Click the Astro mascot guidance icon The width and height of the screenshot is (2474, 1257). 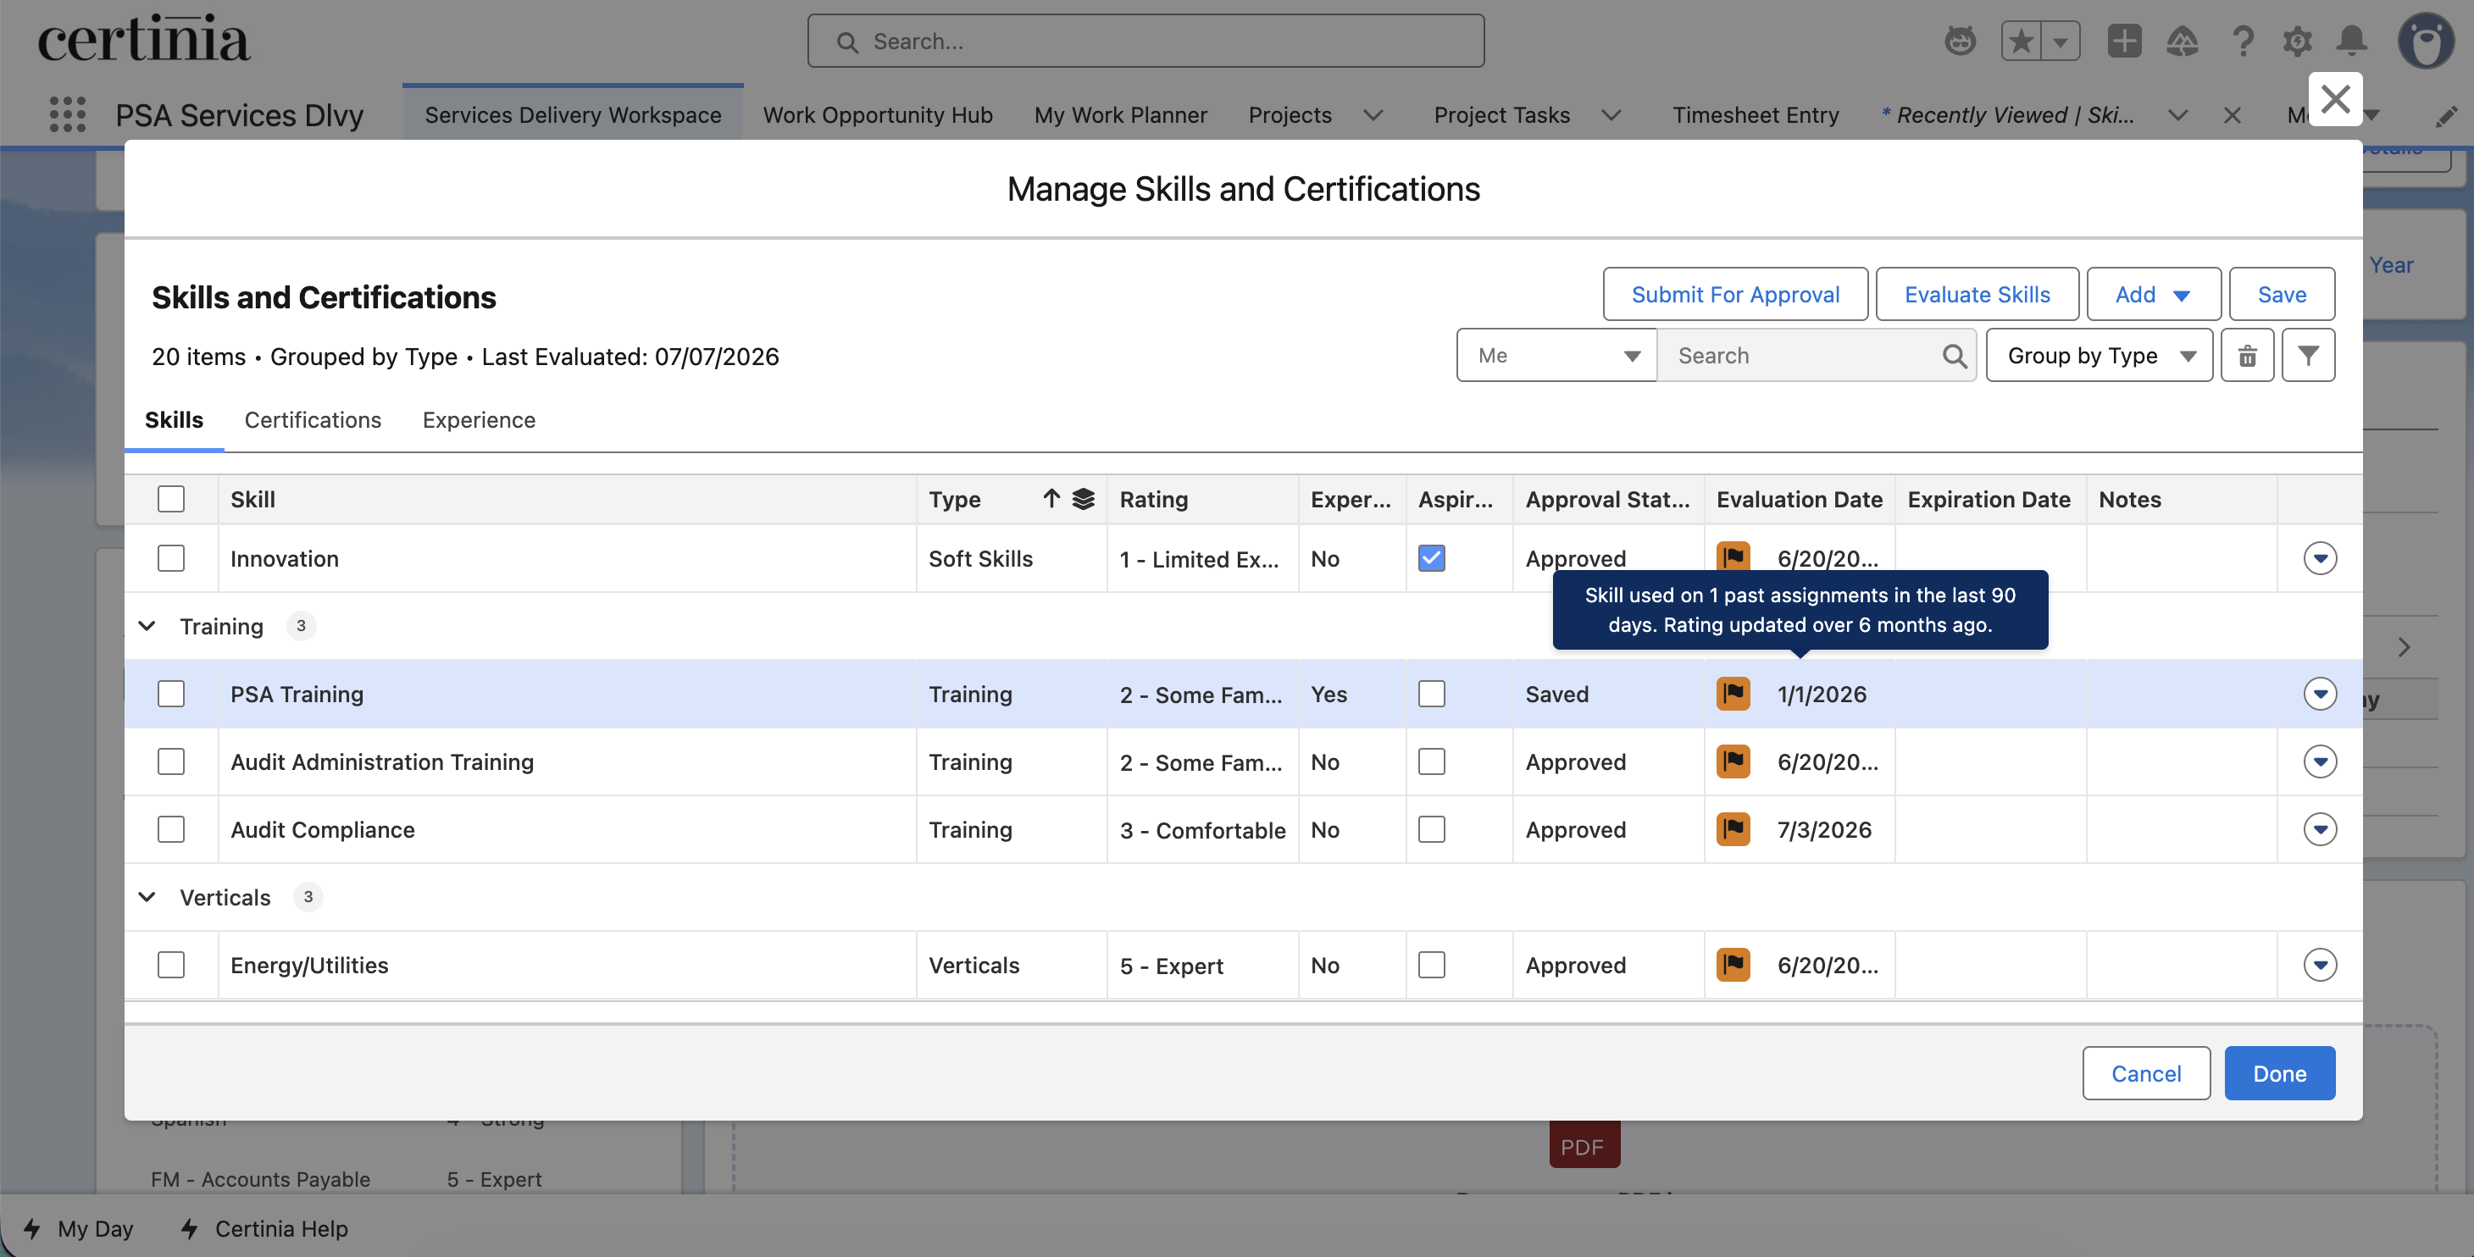(1959, 42)
